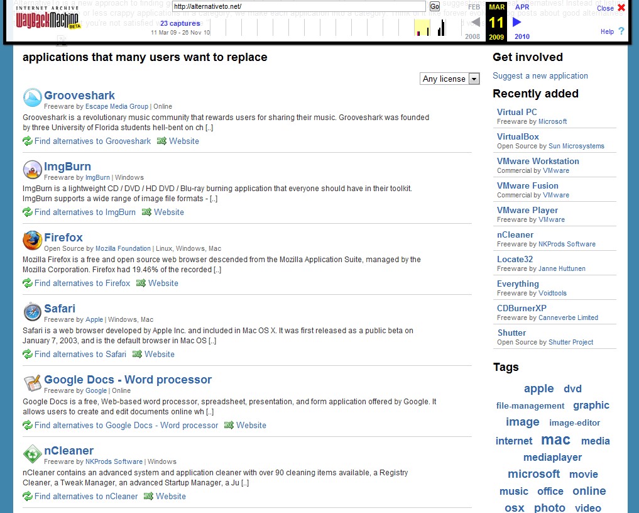Select the file-management tag

tap(530, 405)
